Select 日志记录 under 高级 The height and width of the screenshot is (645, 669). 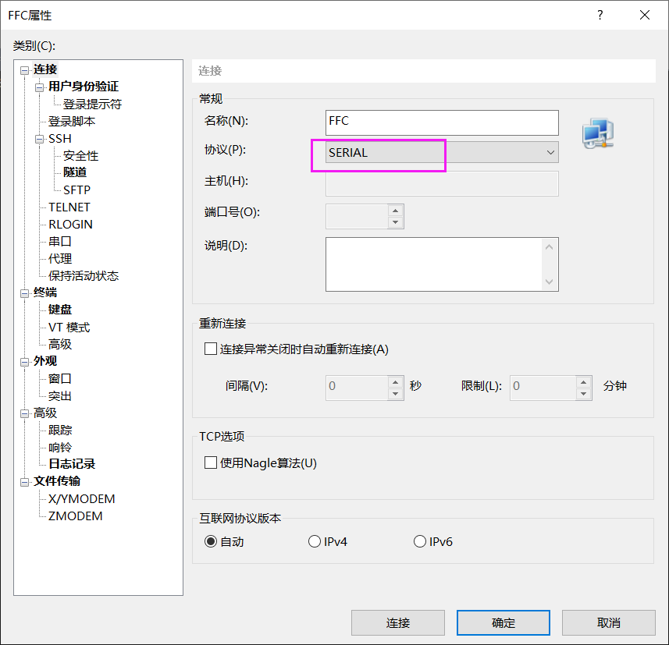click(72, 464)
